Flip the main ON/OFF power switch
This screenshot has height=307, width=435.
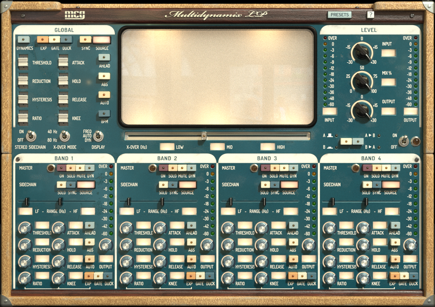(x=404, y=140)
